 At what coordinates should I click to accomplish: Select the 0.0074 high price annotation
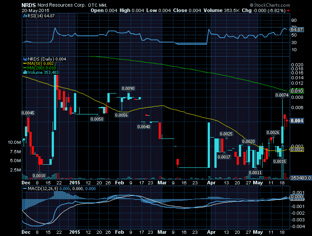tap(281, 95)
